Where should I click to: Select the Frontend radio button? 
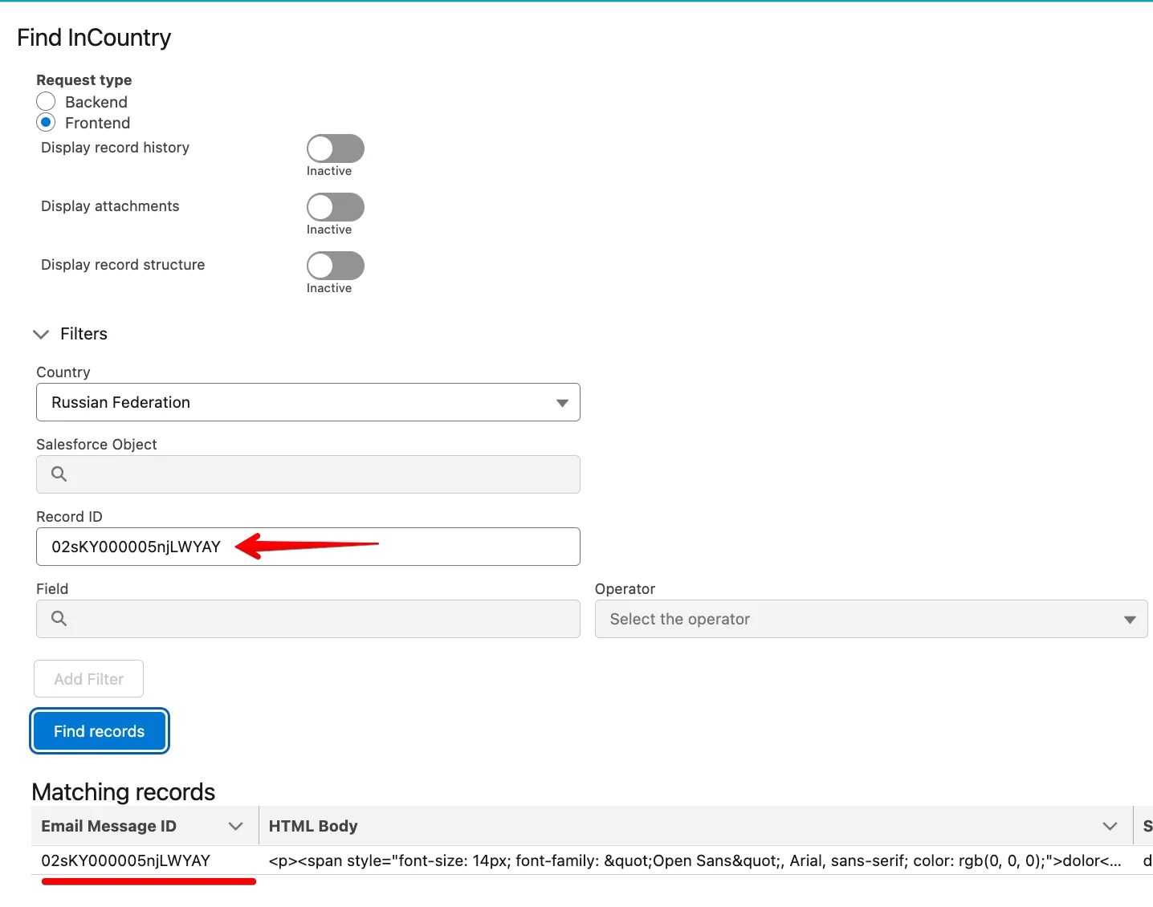47,123
